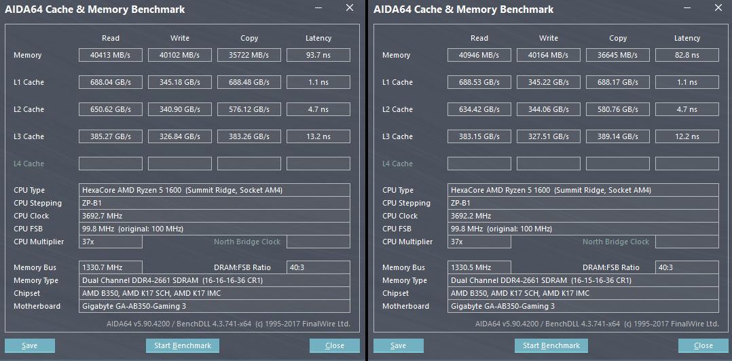Click L3 Cache Write 327.51 GB/s
This screenshot has width=732, height=361.
(549, 136)
